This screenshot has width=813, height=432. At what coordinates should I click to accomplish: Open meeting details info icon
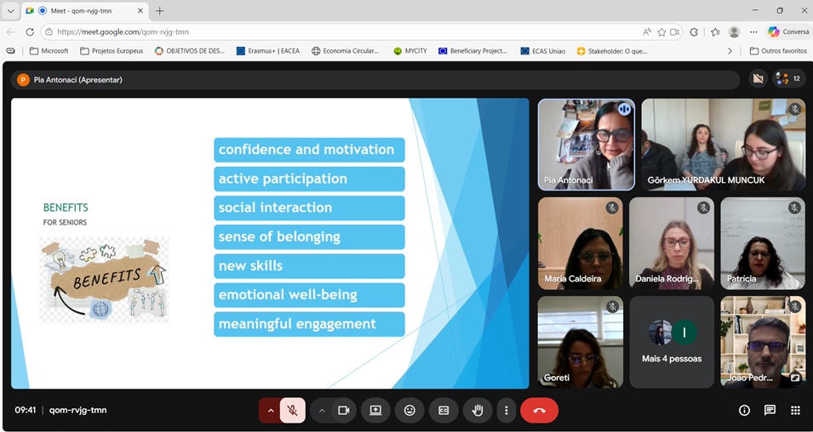tap(744, 410)
